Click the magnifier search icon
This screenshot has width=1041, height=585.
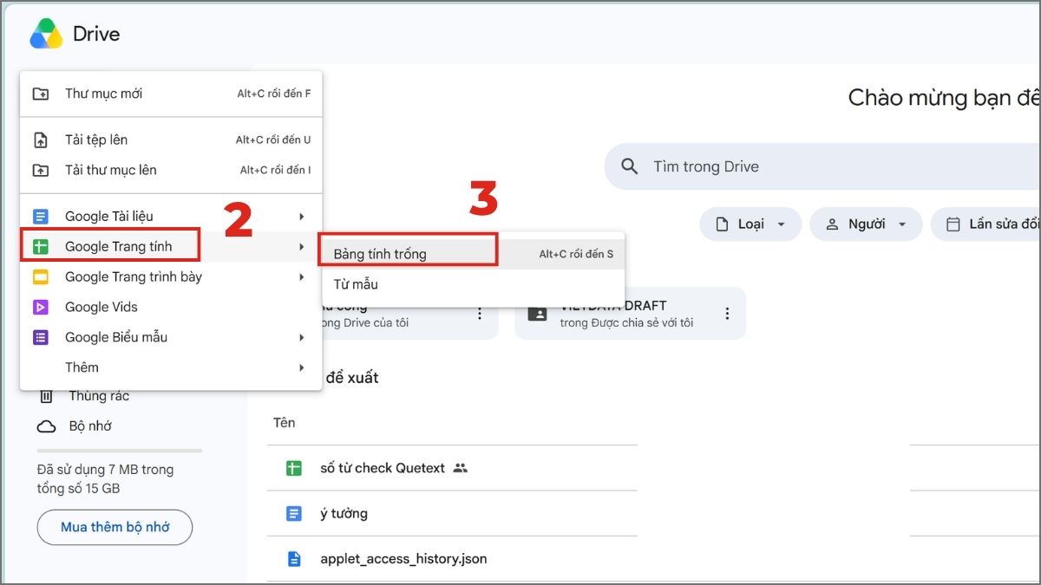[x=630, y=166]
